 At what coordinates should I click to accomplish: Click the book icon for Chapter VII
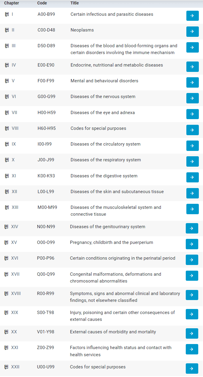(7, 113)
